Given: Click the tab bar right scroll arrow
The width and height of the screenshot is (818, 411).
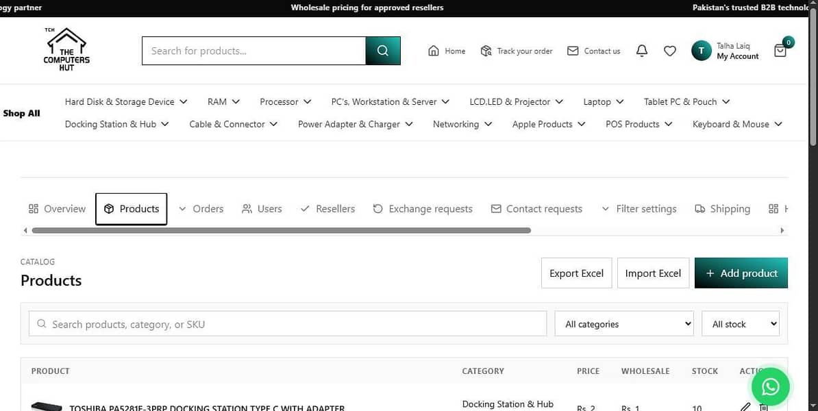Looking at the screenshot, I should coord(782,231).
